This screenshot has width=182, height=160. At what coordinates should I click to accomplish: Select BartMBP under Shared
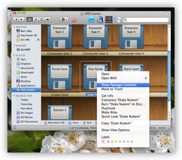pos(25,49)
